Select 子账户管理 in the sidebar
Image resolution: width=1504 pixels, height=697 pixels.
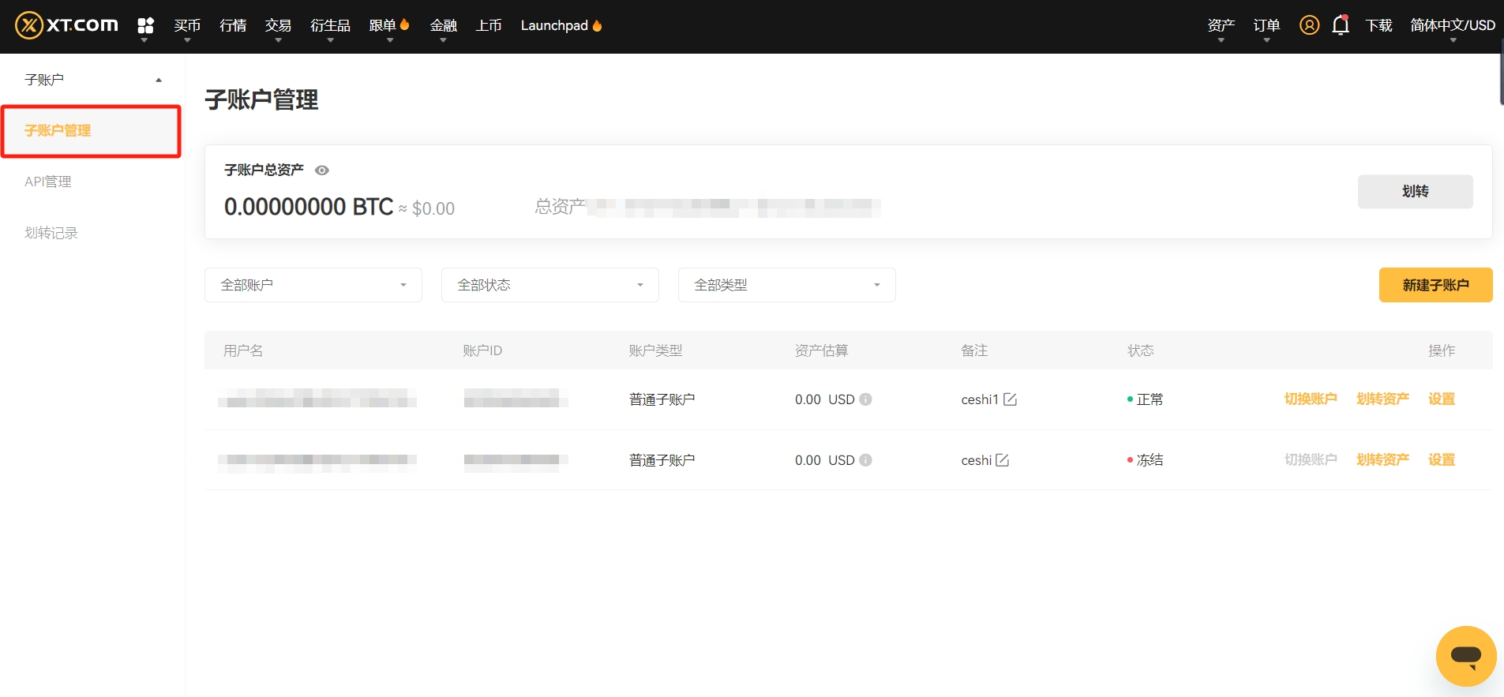pyautogui.click(x=91, y=131)
